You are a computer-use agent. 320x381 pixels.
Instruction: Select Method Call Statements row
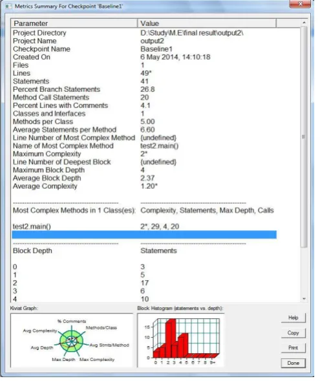click(144, 97)
